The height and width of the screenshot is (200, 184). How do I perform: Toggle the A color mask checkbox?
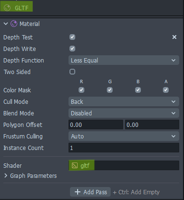point(166,90)
